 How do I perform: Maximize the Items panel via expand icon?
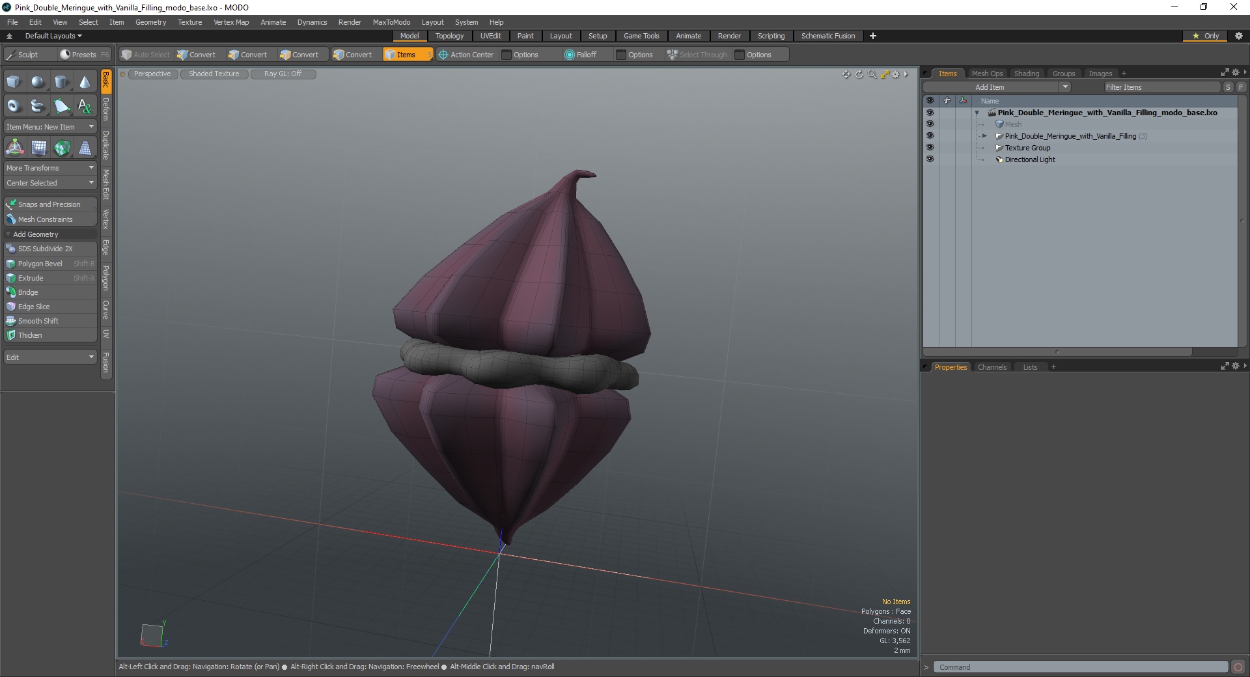point(1225,73)
